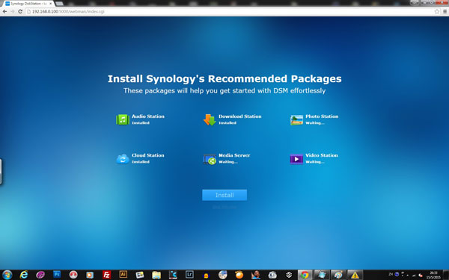Click the taskbar clock showing 20:33

point(433,275)
